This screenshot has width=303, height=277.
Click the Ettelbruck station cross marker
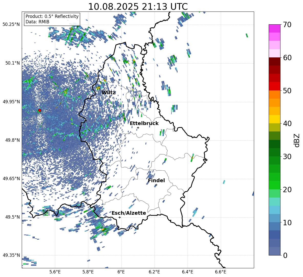[138, 128]
